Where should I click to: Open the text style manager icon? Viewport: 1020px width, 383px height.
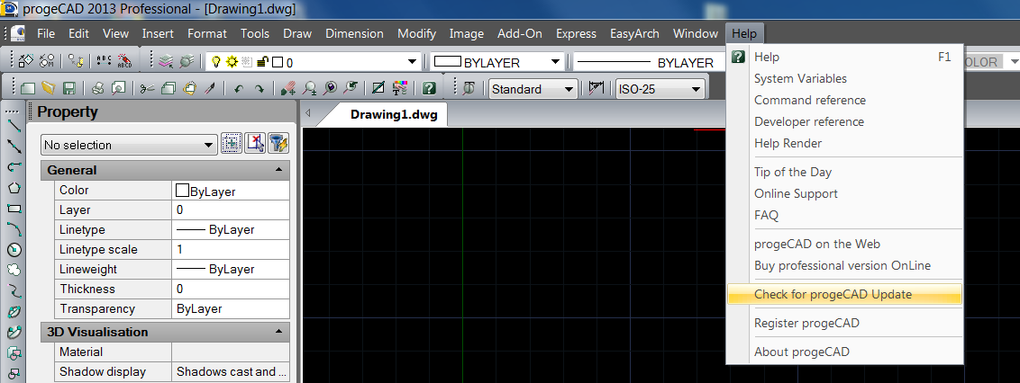tap(469, 88)
